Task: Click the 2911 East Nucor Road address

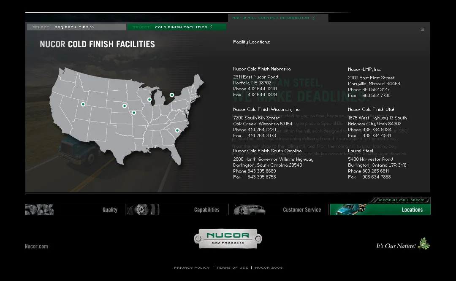Action: pyautogui.click(x=255, y=77)
